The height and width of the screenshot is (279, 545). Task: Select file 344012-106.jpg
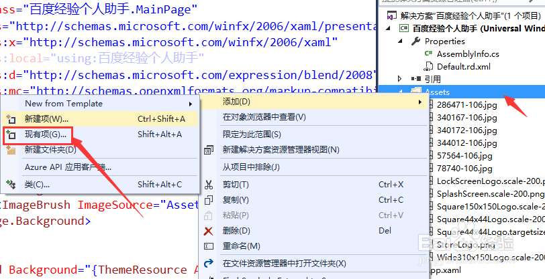(466, 143)
